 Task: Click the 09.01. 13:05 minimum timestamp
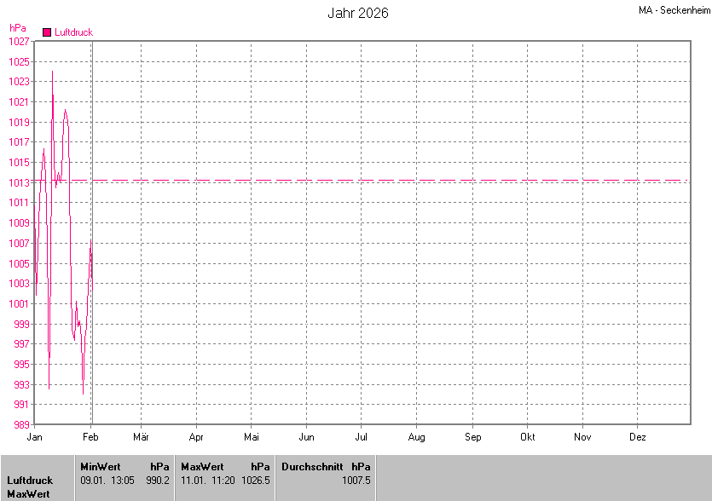pyautogui.click(x=107, y=481)
